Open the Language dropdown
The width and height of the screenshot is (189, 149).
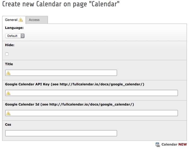[x=15, y=36]
